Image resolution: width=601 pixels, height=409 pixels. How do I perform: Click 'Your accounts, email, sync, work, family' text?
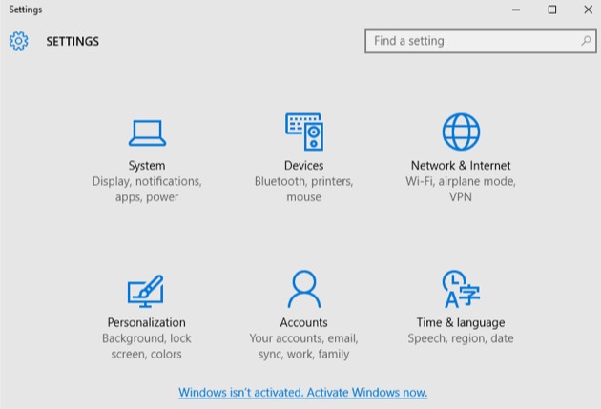[304, 346]
